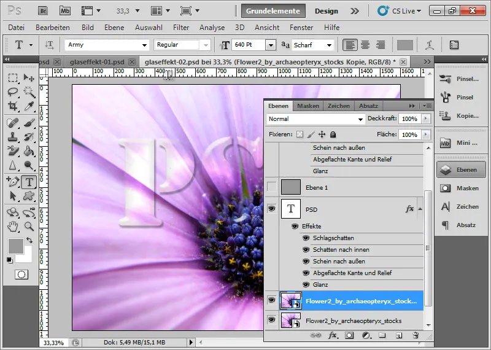Select the Paint Bucket tool
The image size is (491, 350).
point(29,151)
